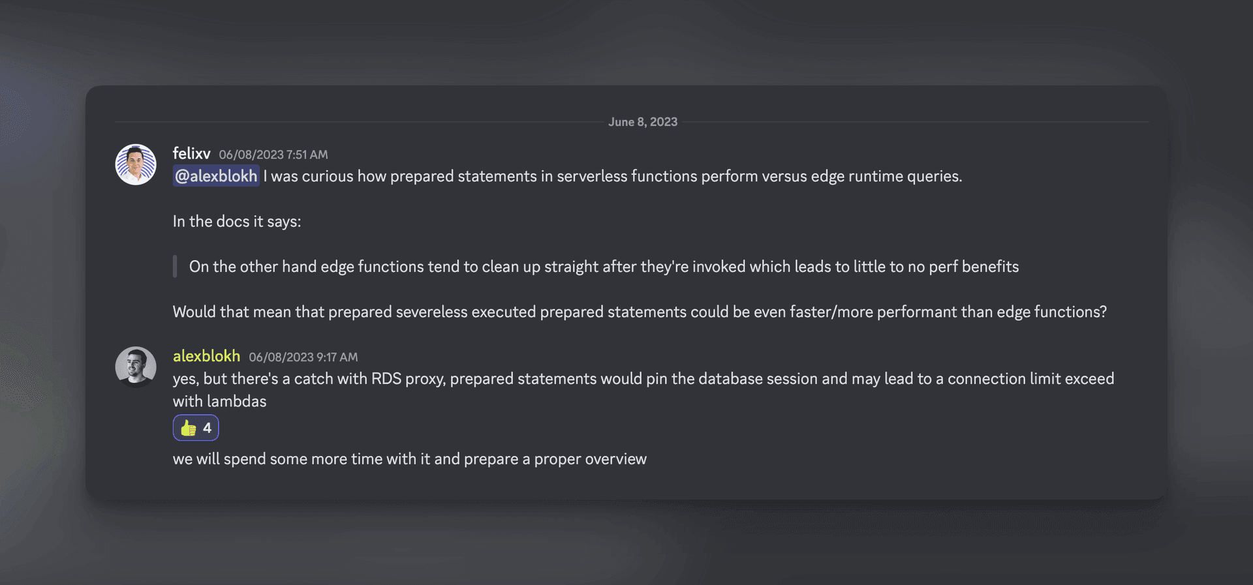Click the @alexblokh mention tag
The width and height of the screenshot is (1253, 585).
pyautogui.click(x=216, y=176)
